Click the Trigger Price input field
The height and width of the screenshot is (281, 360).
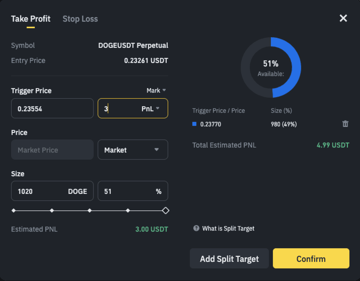(x=52, y=108)
